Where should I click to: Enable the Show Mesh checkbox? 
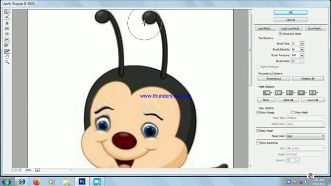point(292,113)
